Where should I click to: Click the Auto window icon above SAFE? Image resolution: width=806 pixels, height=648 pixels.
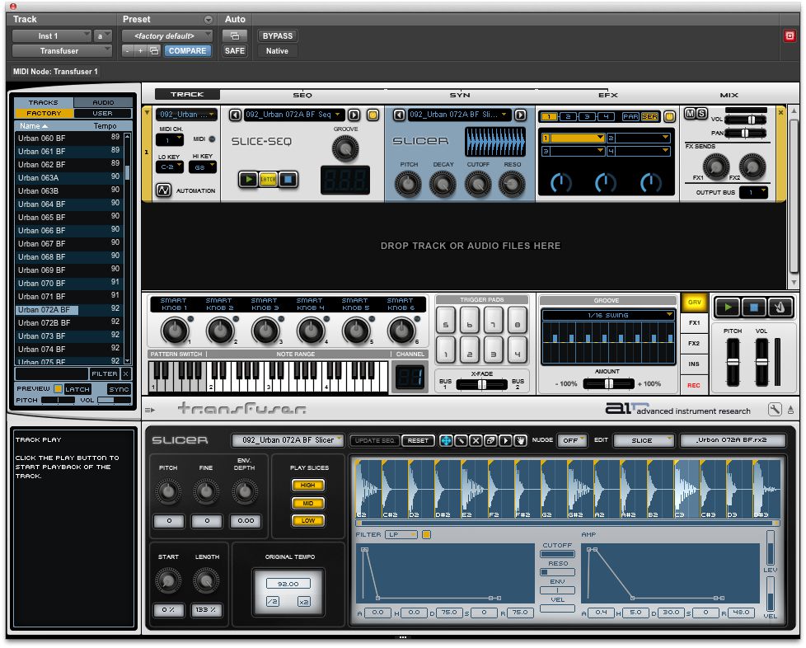point(235,36)
